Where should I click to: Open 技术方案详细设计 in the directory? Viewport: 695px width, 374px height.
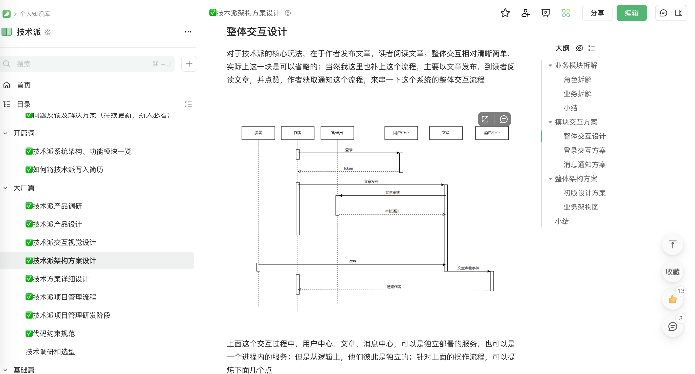coord(61,279)
